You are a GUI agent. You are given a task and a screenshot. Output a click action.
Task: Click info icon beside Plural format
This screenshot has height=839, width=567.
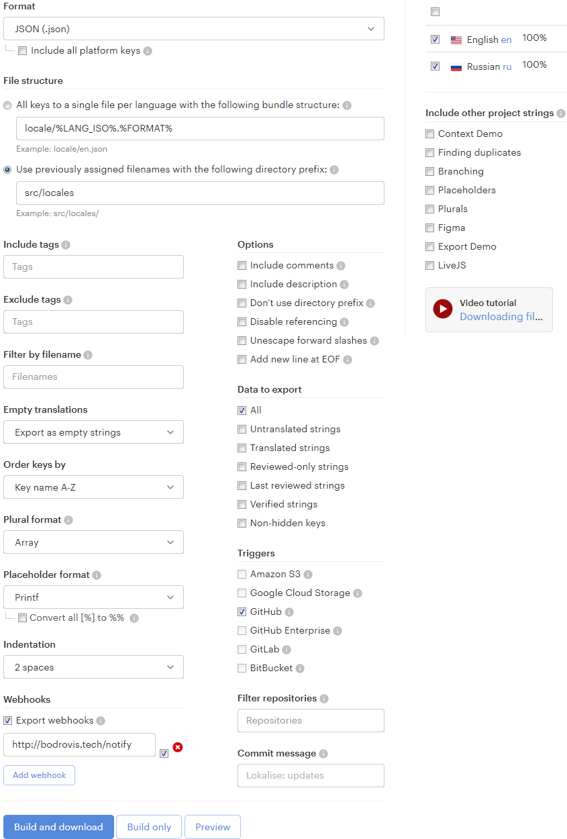(68, 520)
